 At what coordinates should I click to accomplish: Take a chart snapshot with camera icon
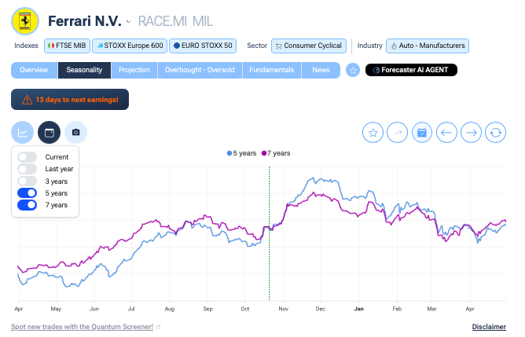pos(75,132)
